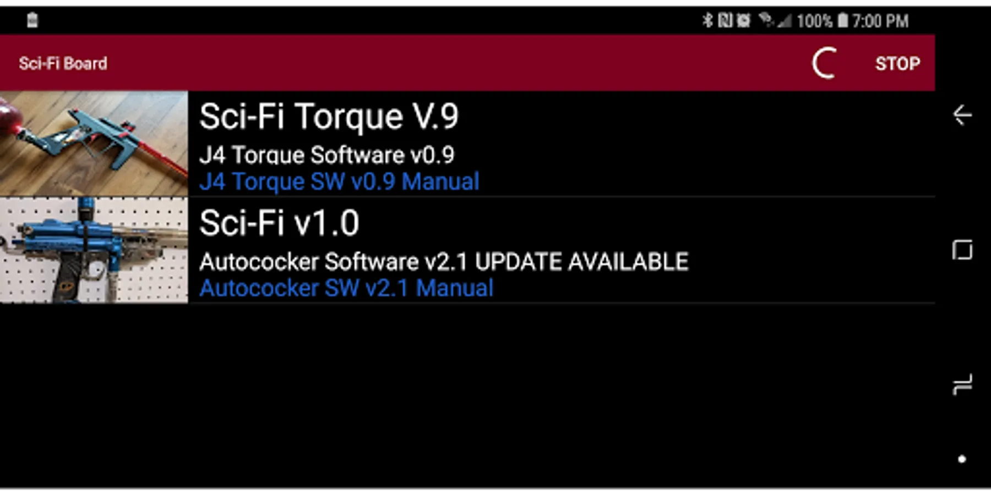Viewport: 991px width, 495px height.
Task: Tap the Android back arrow
Action: tap(962, 115)
